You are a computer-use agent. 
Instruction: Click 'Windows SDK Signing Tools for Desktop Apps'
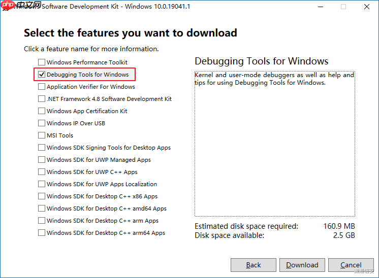109,148
